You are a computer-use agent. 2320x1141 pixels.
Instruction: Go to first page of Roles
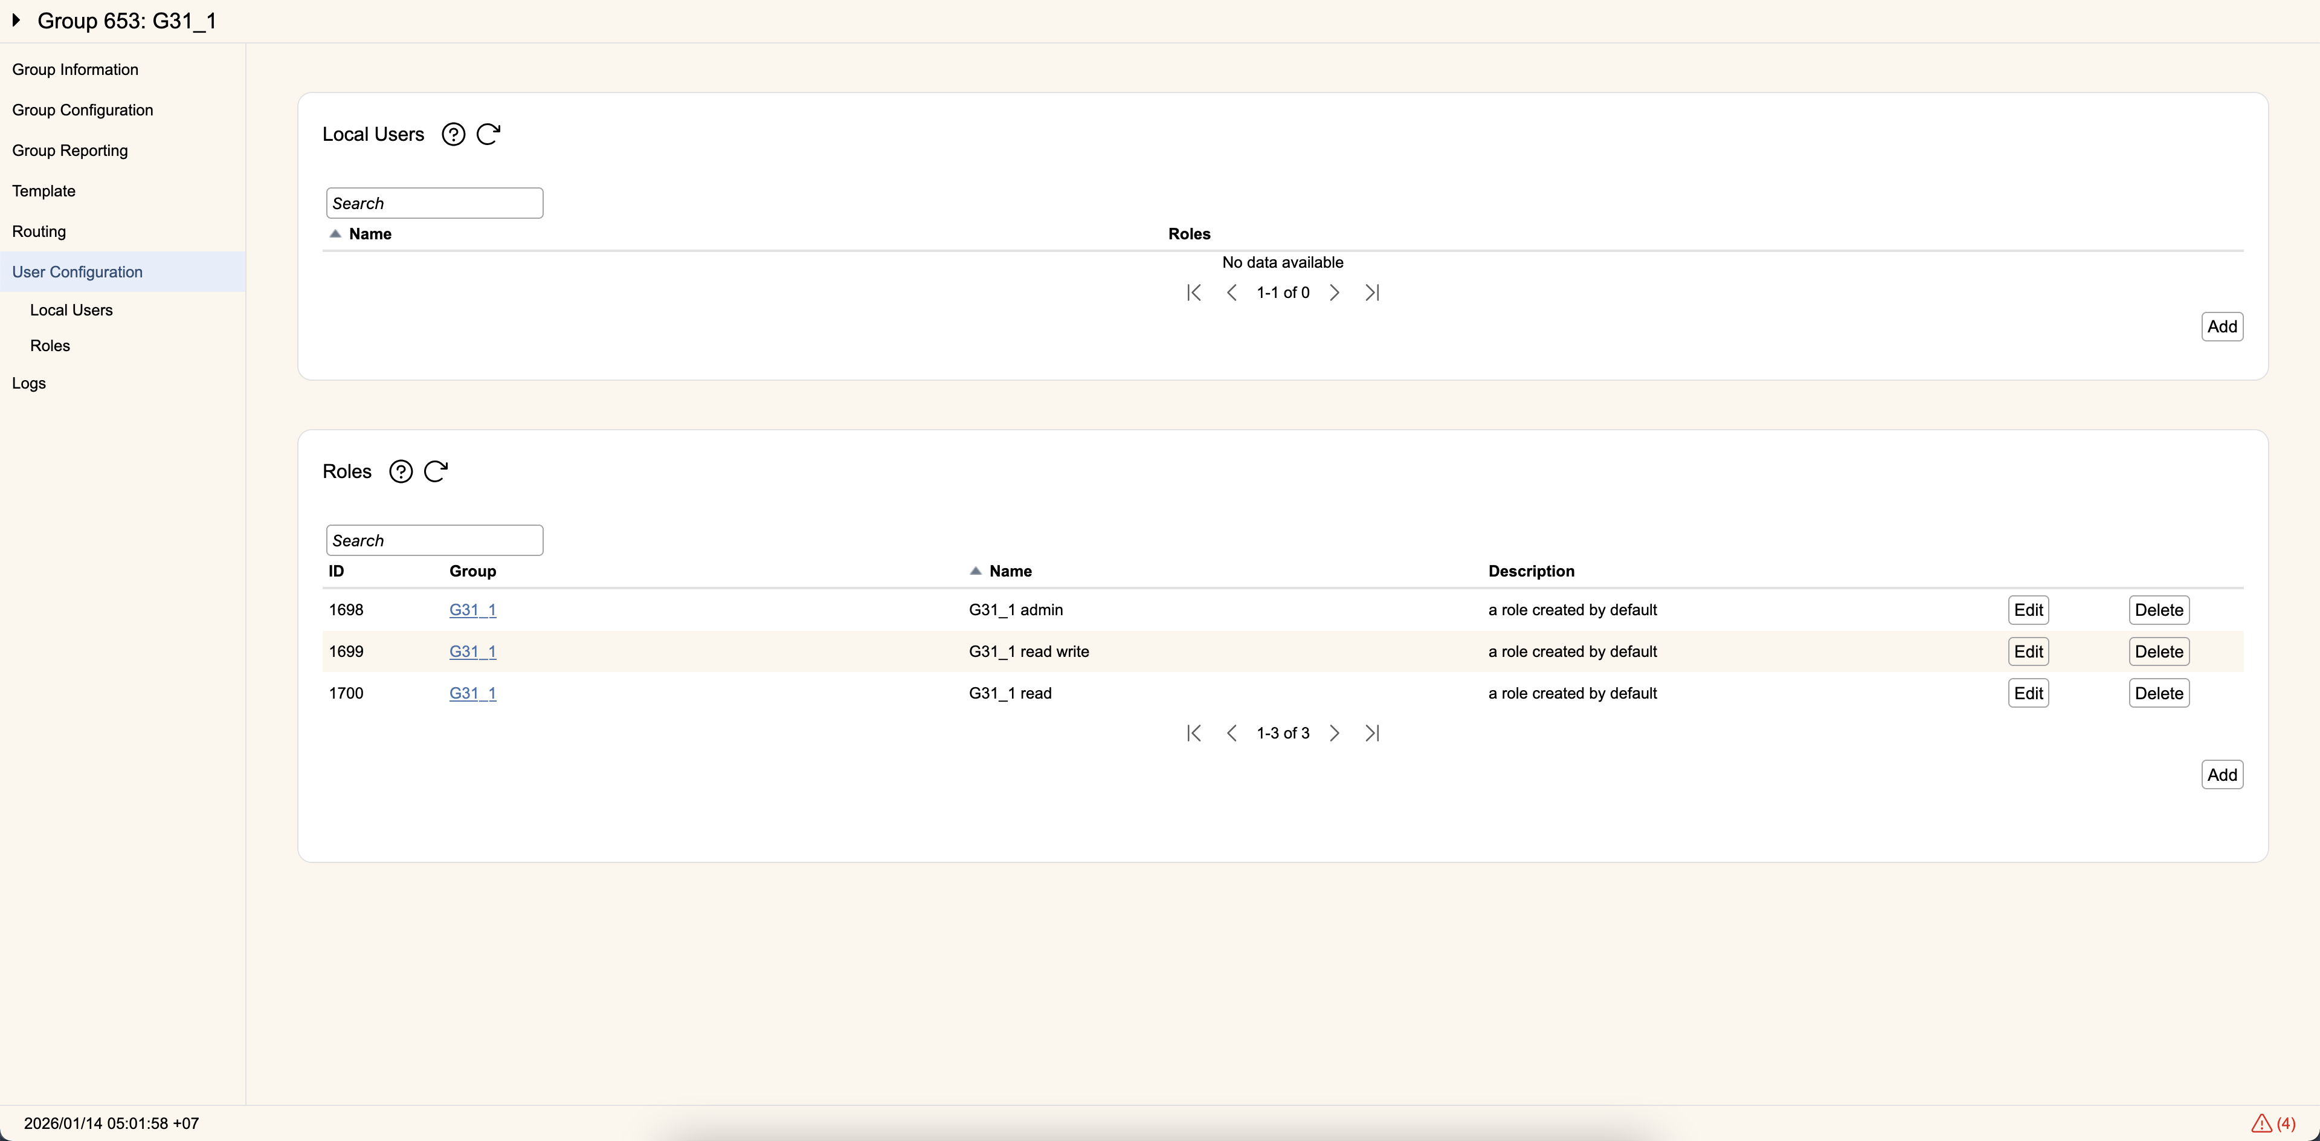(x=1194, y=733)
